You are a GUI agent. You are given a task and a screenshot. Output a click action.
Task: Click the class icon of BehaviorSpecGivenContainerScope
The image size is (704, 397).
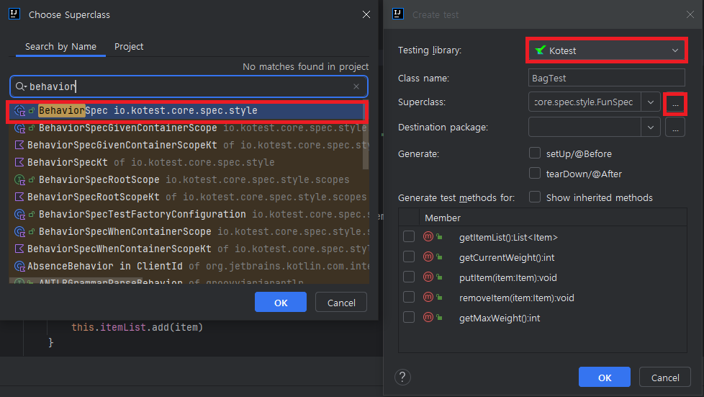click(x=19, y=128)
